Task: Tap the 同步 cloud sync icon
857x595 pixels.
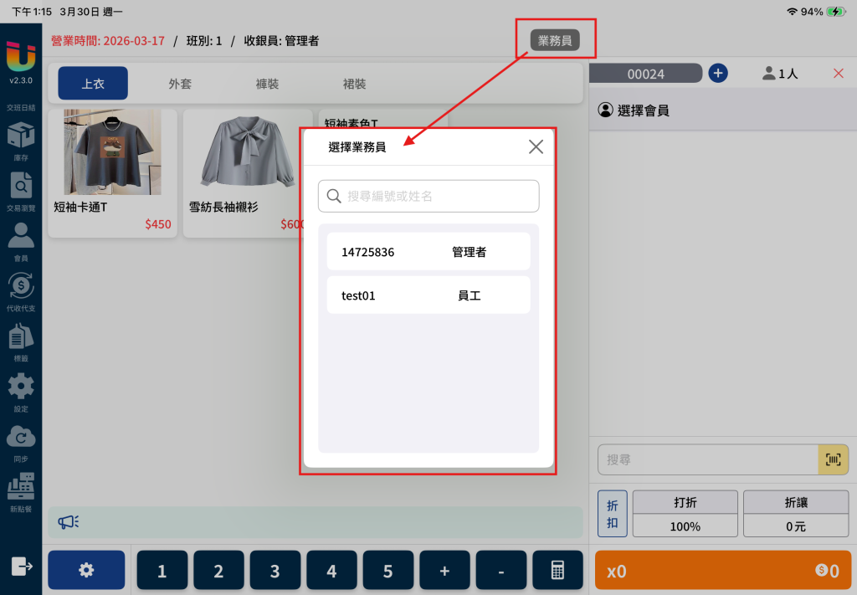Action: tap(21, 437)
